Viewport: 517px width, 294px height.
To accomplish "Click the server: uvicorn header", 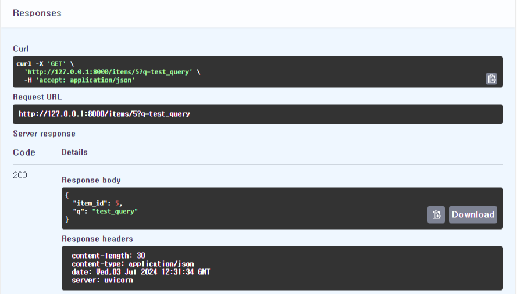I will click(102, 281).
